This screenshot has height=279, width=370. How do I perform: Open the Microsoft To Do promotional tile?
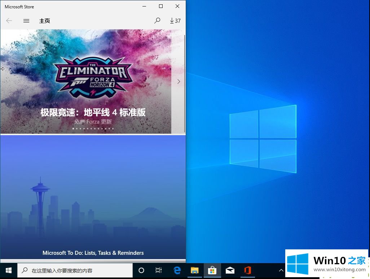[93, 197]
